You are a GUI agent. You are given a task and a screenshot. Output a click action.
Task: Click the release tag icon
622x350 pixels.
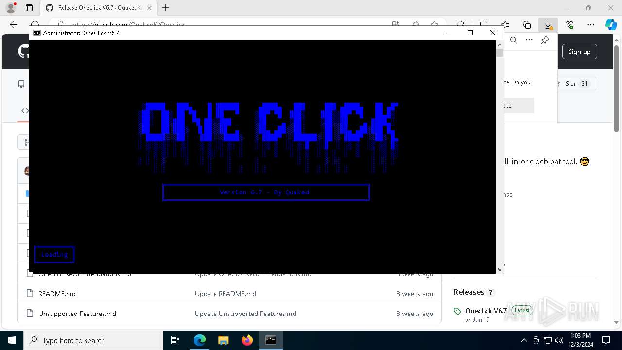(457, 311)
